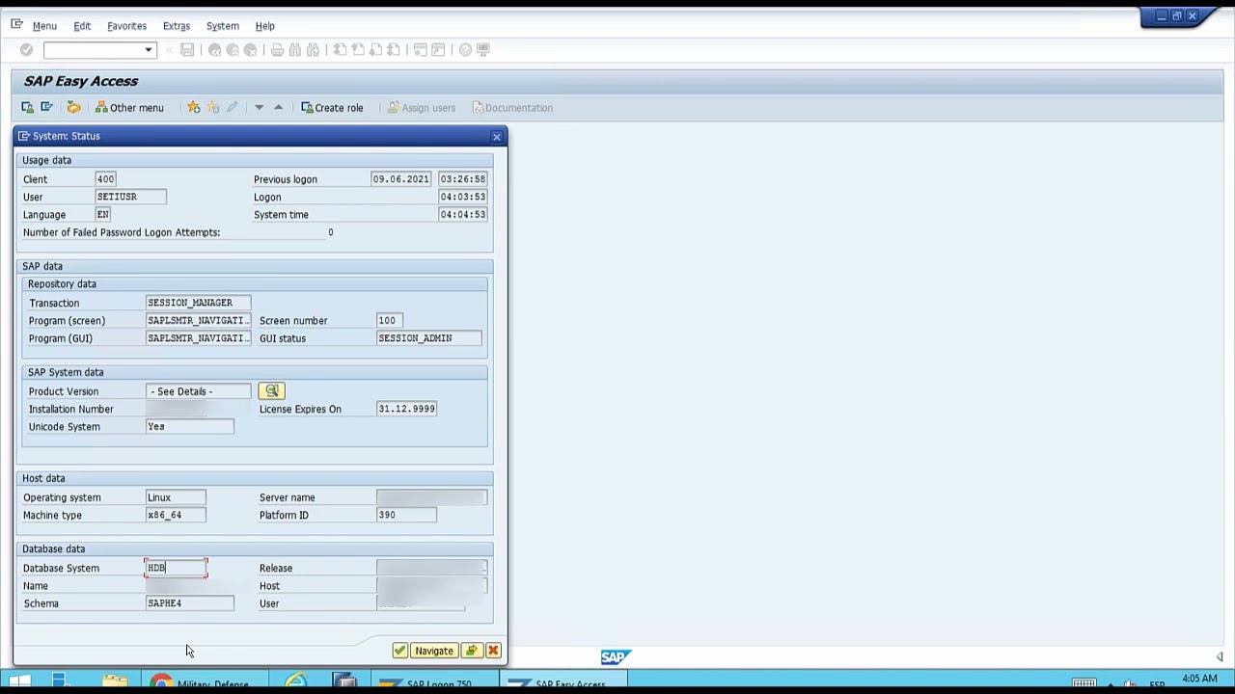Click into the transaction command field
This screenshot has height=694, width=1235.
(x=93, y=49)
